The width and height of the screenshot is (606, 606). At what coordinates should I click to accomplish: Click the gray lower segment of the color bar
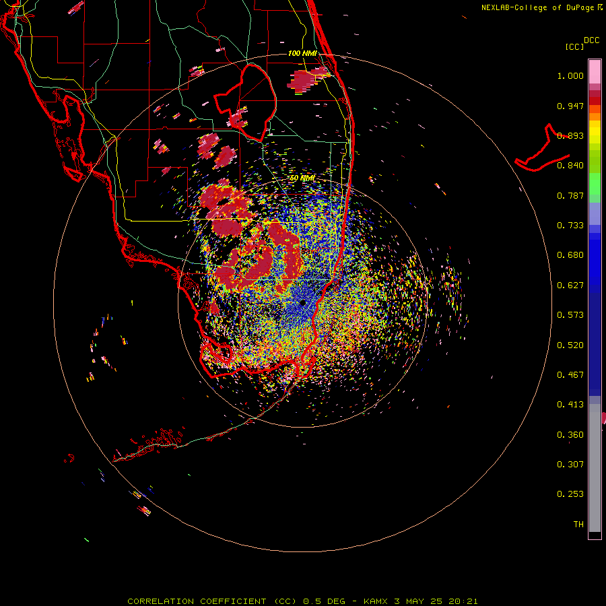click(595, 468)
